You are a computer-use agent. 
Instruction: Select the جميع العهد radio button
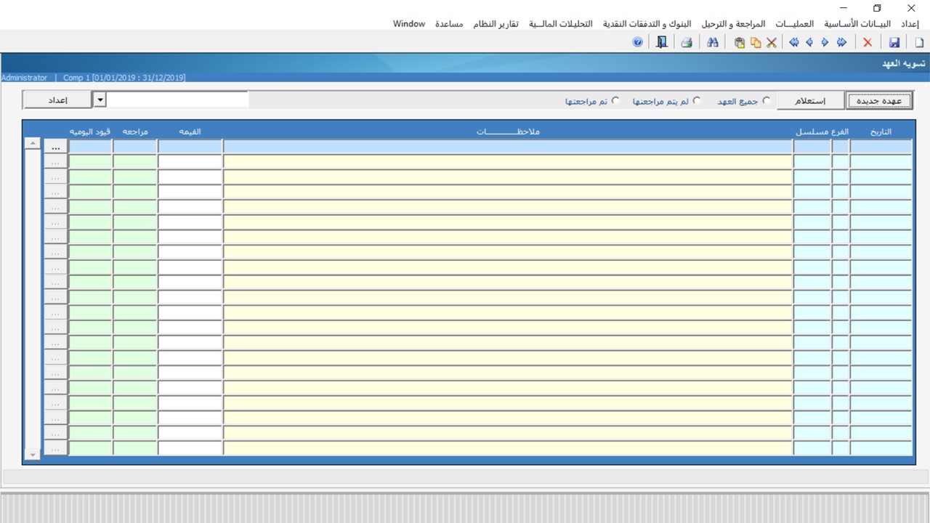(767, 101)
